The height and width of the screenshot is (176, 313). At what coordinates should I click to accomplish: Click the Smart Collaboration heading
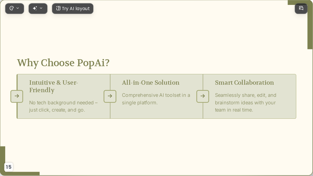[244, 83]
